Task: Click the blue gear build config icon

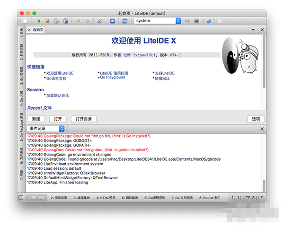Action: [x=209, y=21]
